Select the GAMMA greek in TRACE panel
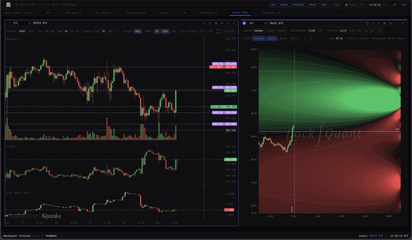 click(259, 31)
